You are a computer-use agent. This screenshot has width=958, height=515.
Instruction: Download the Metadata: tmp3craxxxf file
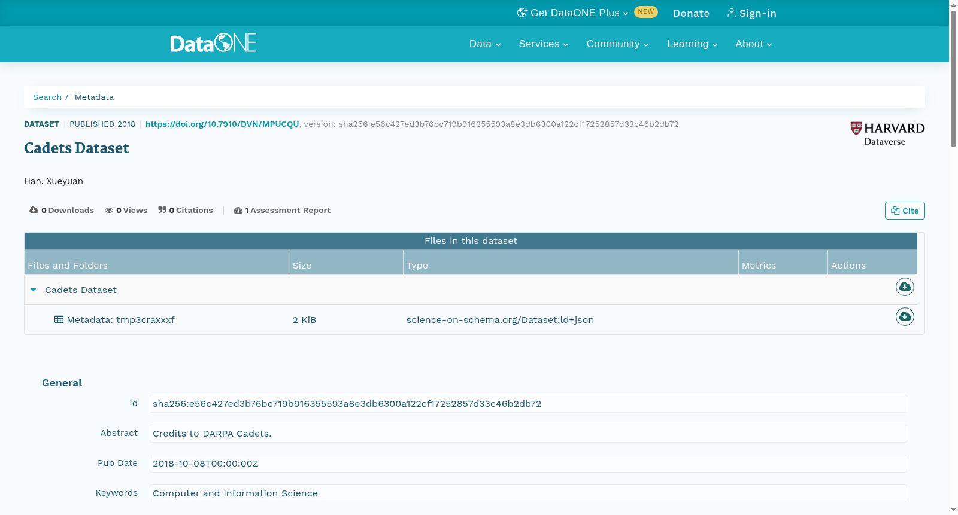pyautogui.click(x=905, y=316)
